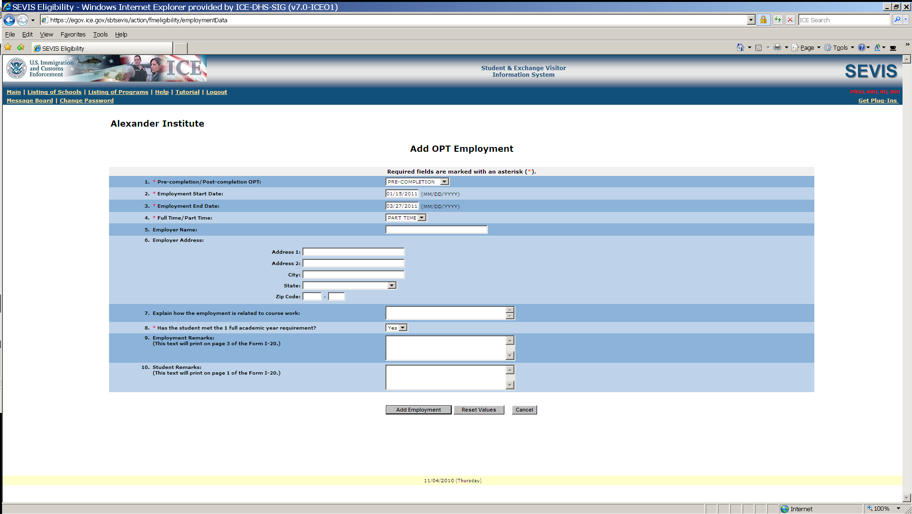Click the Reset Values button
Viewport: 912px width, 514px height.
pyautogui.click(x=478, y=410)
